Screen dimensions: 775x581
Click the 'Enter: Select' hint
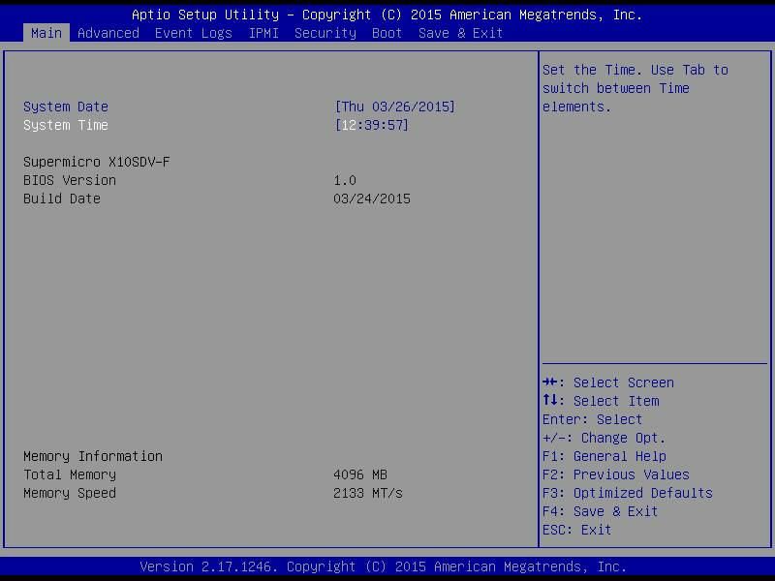click(x=592, y=419)
